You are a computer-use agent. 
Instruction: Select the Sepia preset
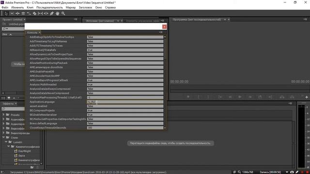(21, 156)
